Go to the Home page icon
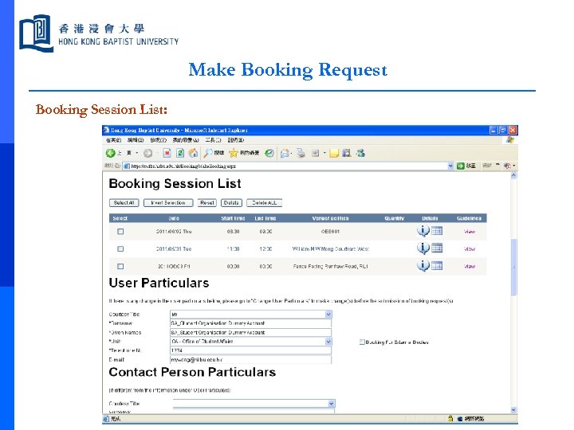The width and height of the screenshot is (574, 430). [x=193, y=153]
